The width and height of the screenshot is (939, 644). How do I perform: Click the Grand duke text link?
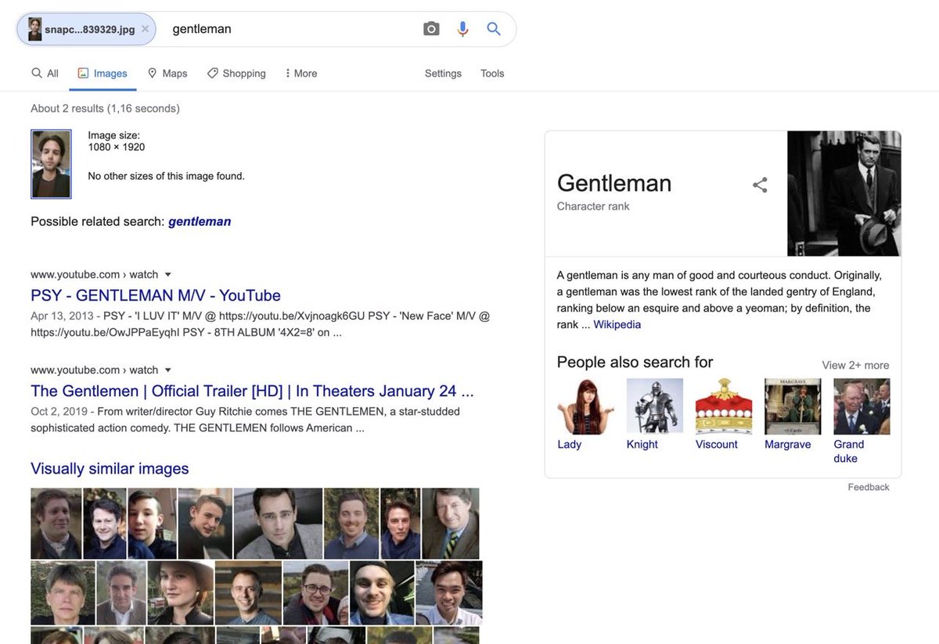[x=849, y=451]
